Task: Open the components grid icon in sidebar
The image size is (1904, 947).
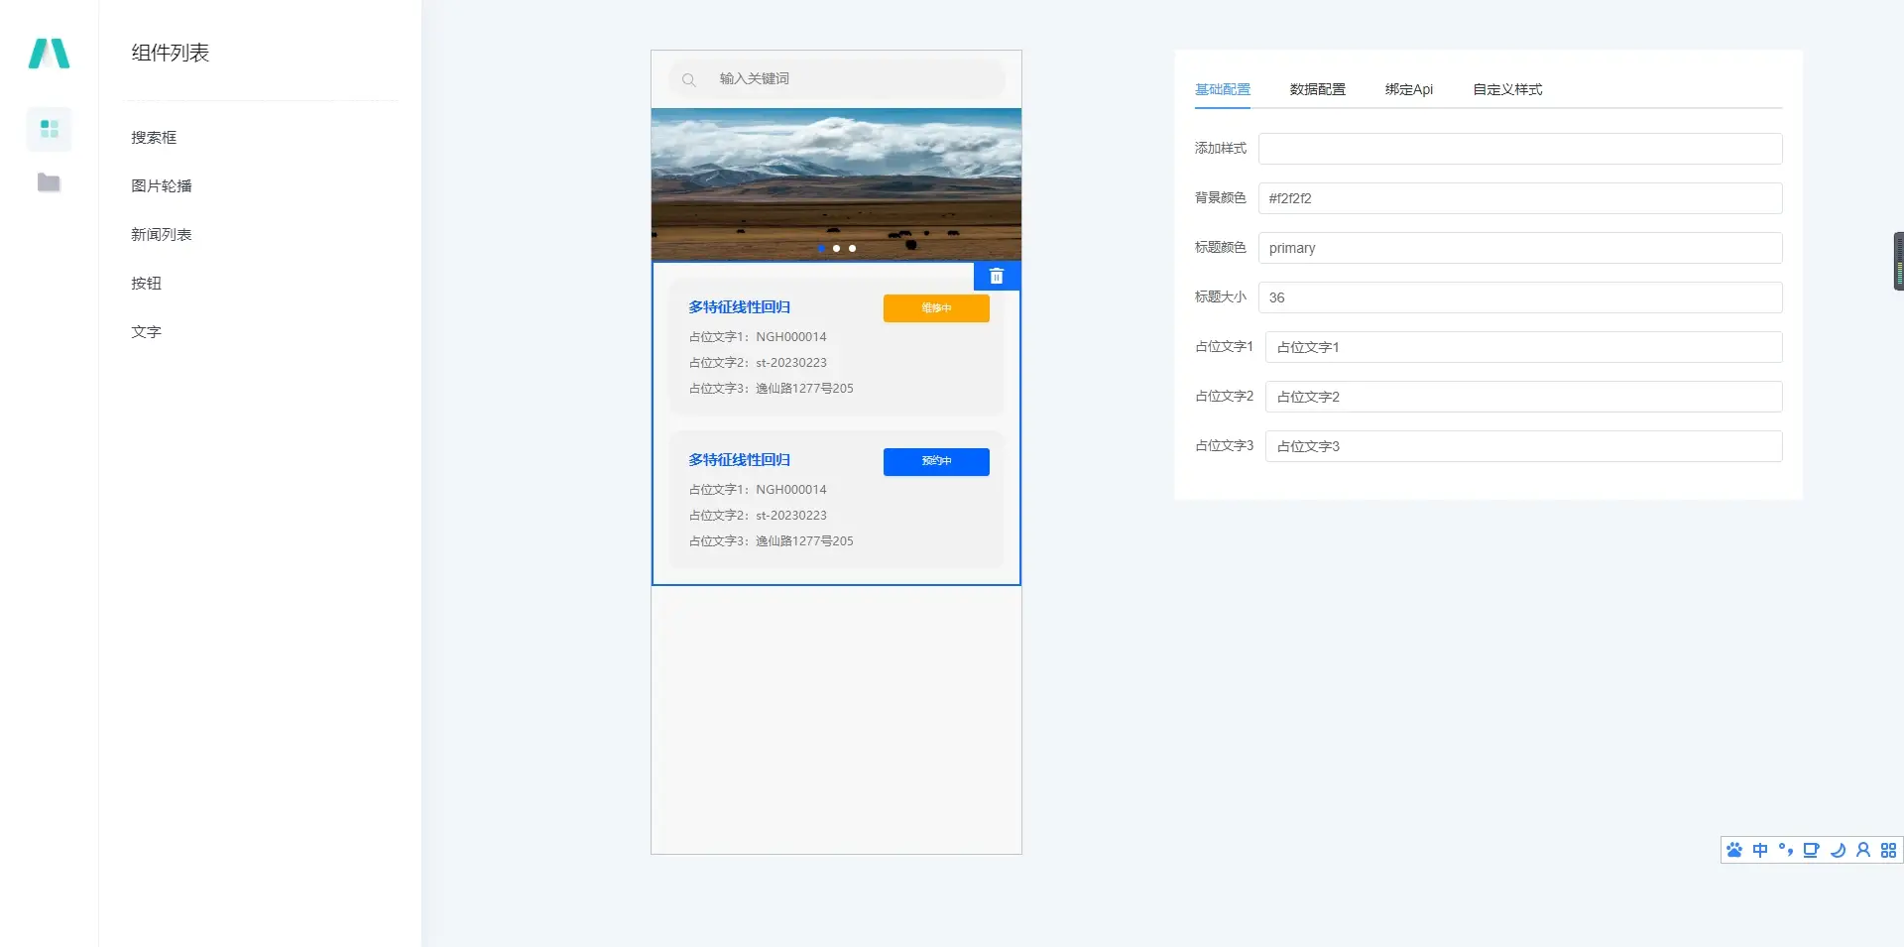Action: 49,129
